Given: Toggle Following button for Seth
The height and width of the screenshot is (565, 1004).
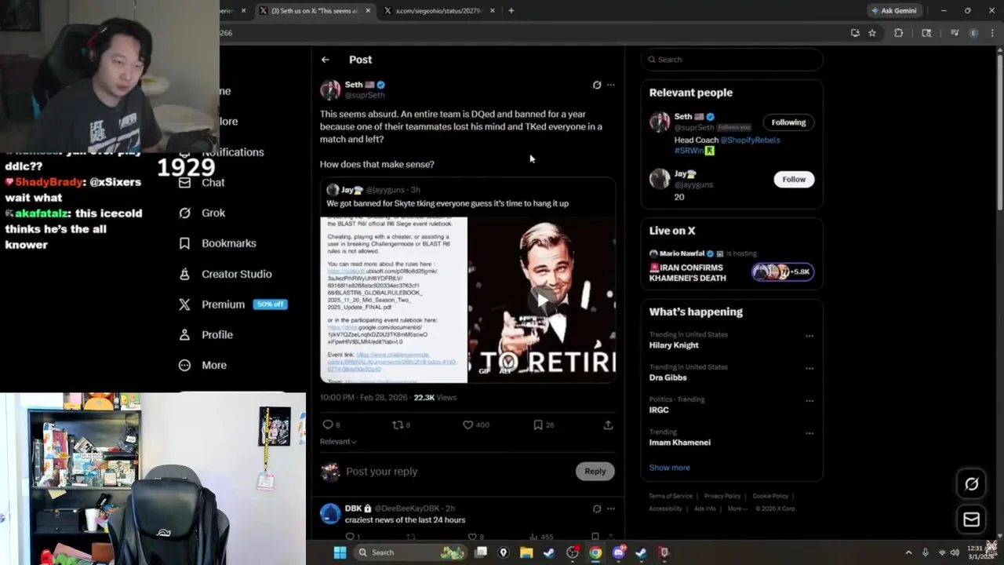Looking at the screenshot, I should (x=788, y=122).
